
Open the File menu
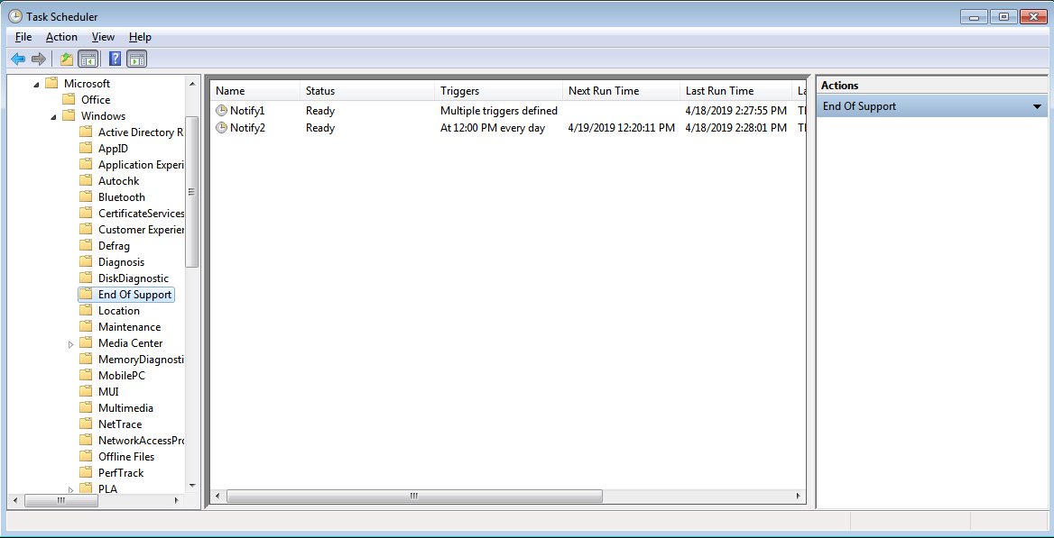23,37
